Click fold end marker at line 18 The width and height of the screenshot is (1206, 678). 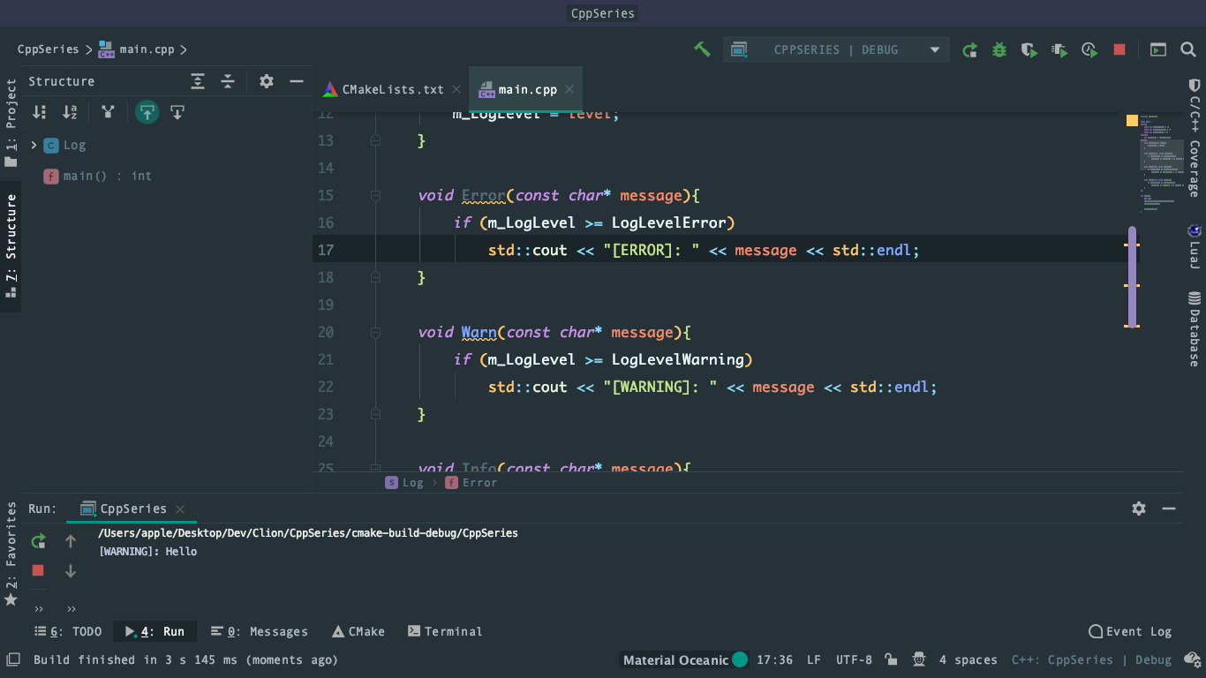(375, 277)
